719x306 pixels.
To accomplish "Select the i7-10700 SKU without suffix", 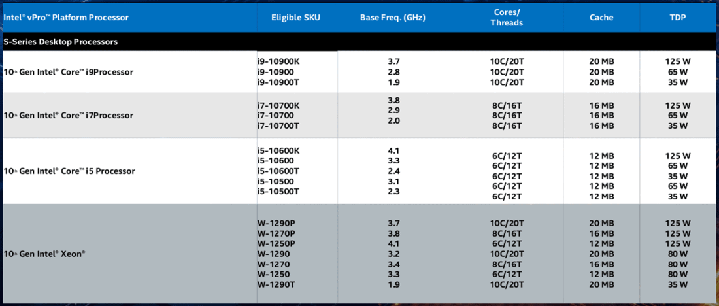I will [275, 116].
